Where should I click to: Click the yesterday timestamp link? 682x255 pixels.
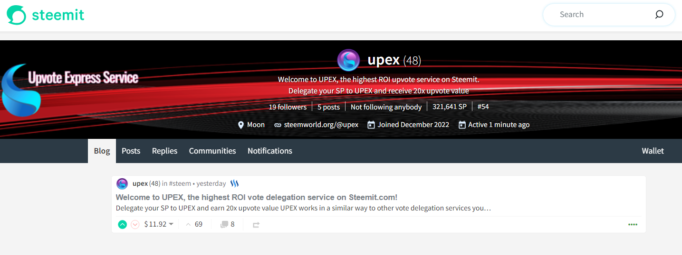[211, 183]
